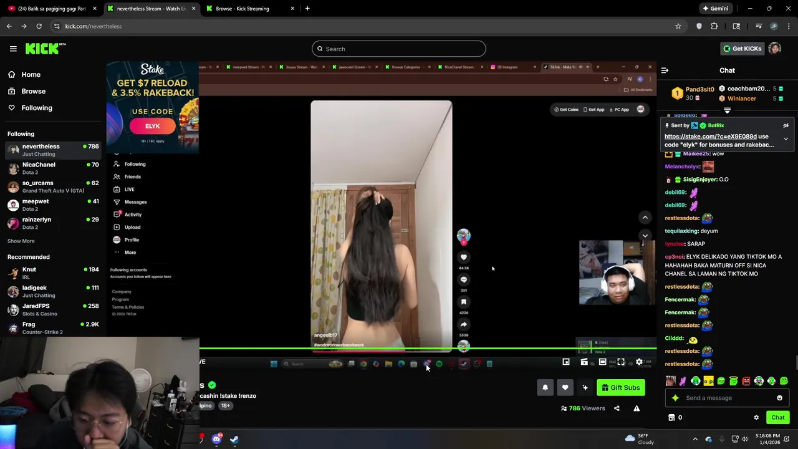Report the stream warning icon
The image size is (798, 449).
[x=637, y=408]
